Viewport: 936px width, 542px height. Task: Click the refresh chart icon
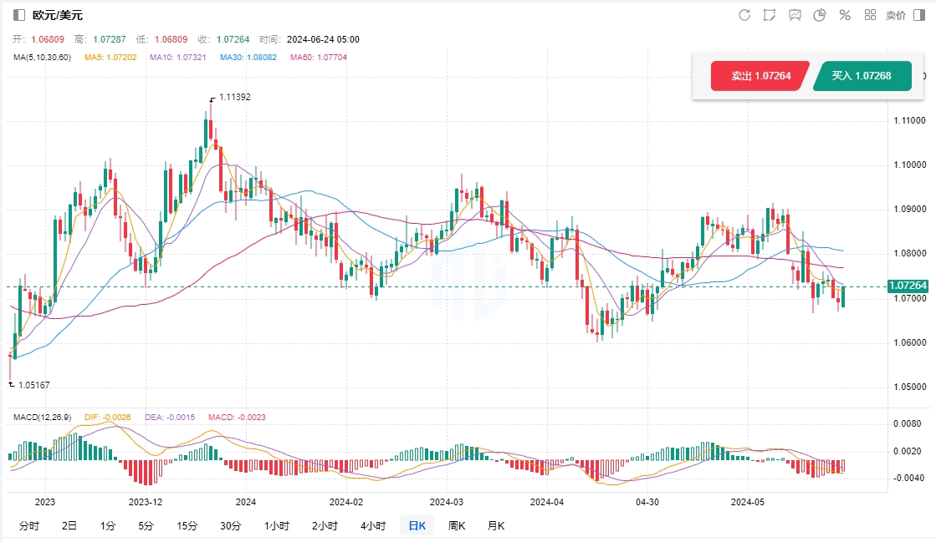click(x=744, y=15)
